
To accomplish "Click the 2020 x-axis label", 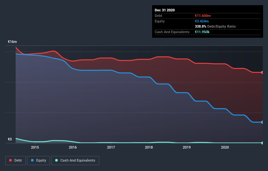I will [x=225, y=147].
